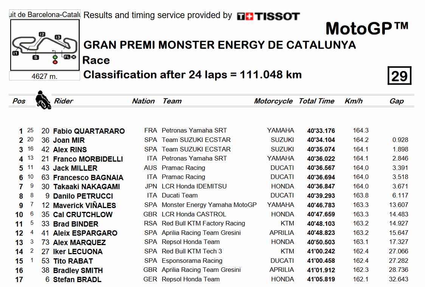The height and width of the screenshot is (287, 425).
Task: Select rider Fabio QUARTARARO
Action: (88, 131)
